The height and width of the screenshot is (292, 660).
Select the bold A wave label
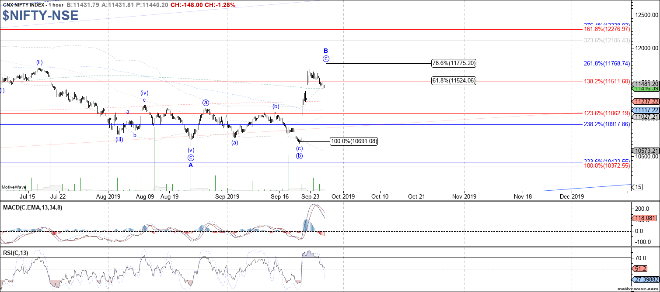point(191,165)
